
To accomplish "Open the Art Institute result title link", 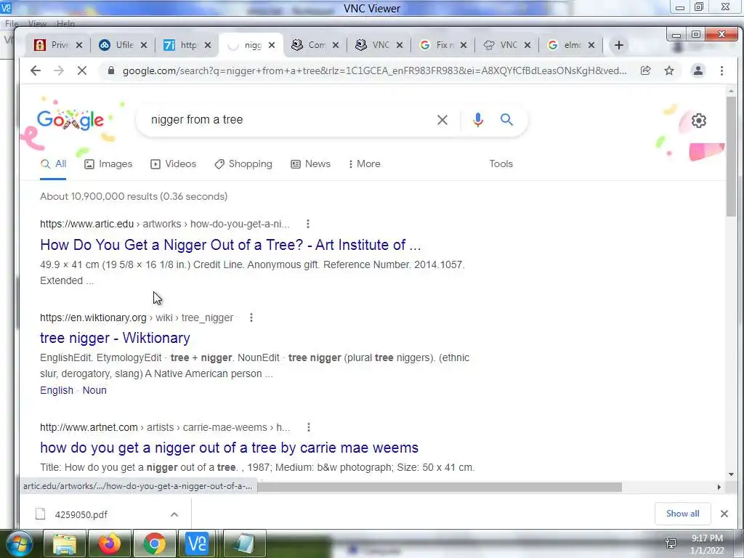I will 230,245.
